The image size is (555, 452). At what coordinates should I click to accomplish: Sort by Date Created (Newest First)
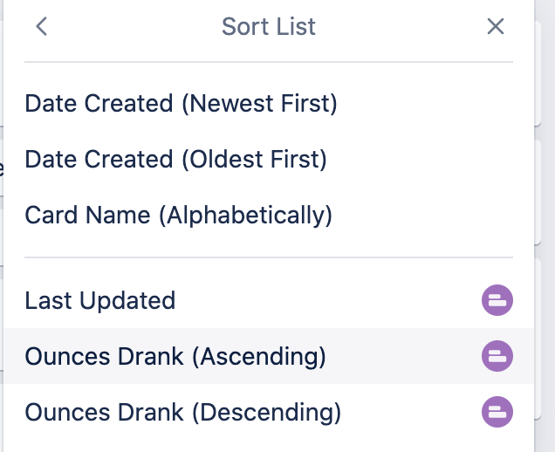click(x=181, y=103)
